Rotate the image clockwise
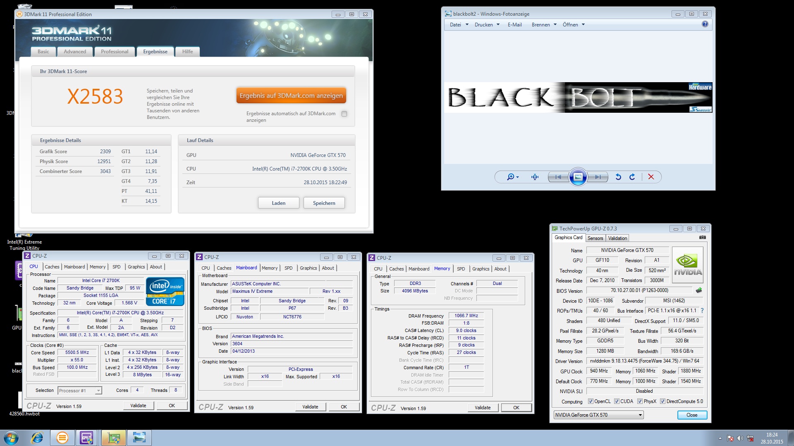This screenshot has width=794, height=446. click(x=632, y=177)
